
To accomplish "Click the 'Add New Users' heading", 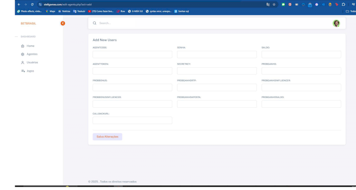I will [105, 40].
